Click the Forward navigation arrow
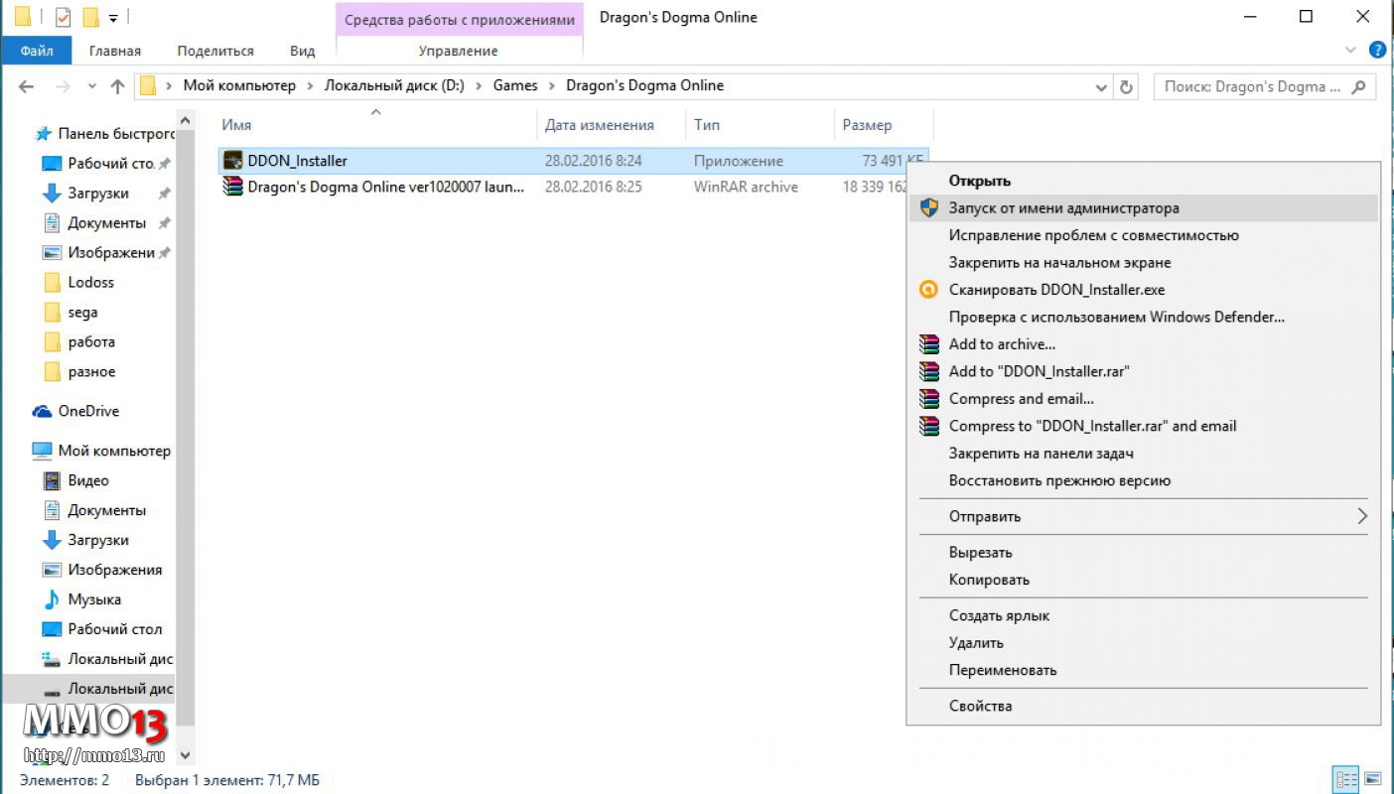Image resolution: width=1394 pixels, height=794 pixels. [63, 86]
